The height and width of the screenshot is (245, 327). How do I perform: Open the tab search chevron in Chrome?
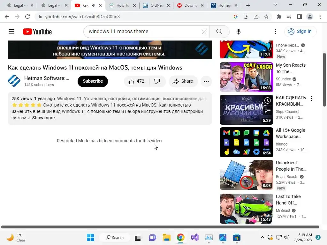pos(276,4)
